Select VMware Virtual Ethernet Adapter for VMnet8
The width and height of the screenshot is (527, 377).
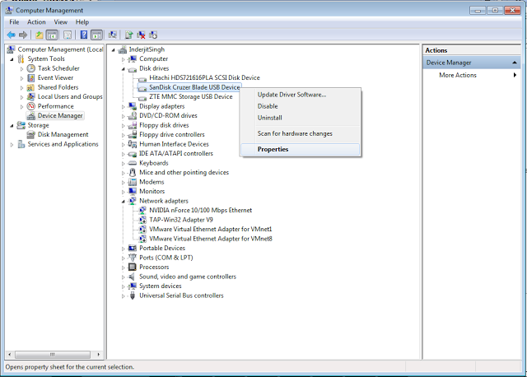[211, 239]
